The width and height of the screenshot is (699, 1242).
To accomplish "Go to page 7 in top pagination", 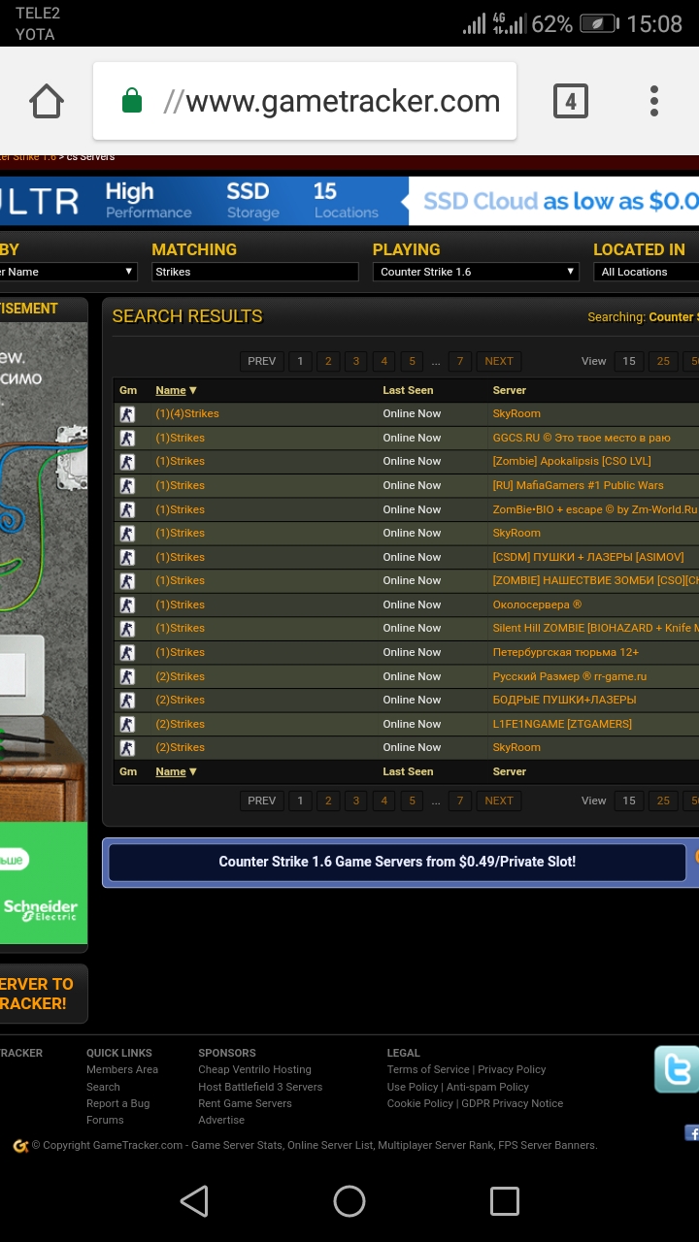I will [460, 361].
